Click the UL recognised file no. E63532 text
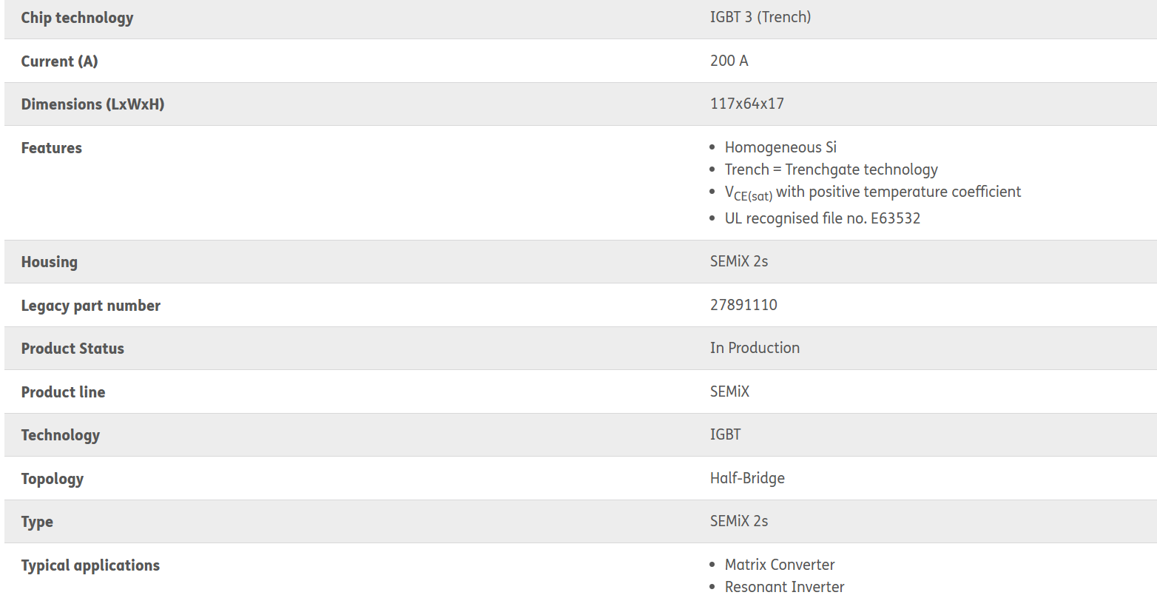Image resolution: width=1157 pixels, height=598 pixels. coord(822,218)
